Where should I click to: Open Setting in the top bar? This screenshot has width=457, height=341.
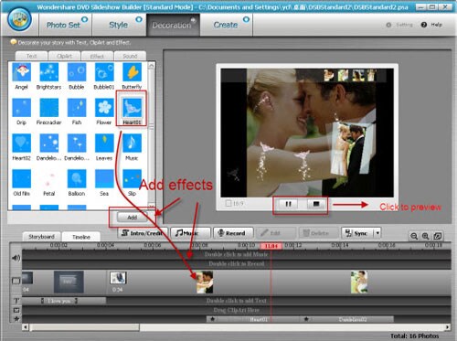[399, 25]
